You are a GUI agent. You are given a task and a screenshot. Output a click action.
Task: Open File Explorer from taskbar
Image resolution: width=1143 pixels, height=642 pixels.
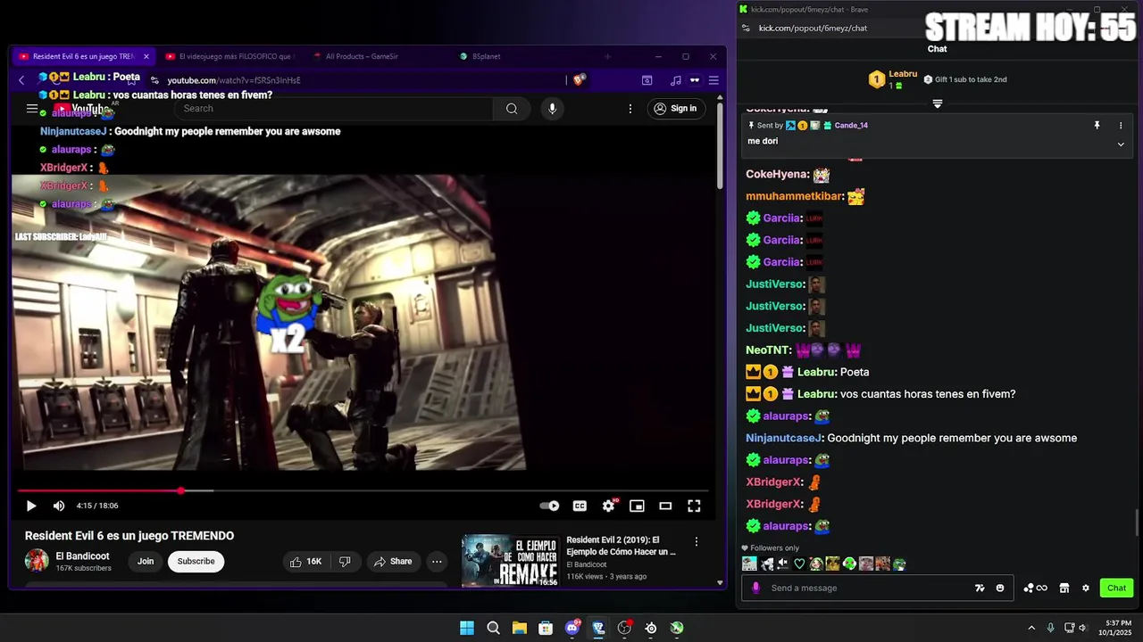pos(520,628)
